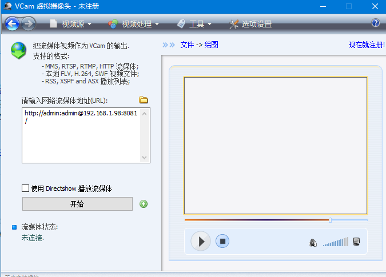Click the URL box scroll up arrow
The width and height of the screenshot is (386, 277).
(145, 114)
